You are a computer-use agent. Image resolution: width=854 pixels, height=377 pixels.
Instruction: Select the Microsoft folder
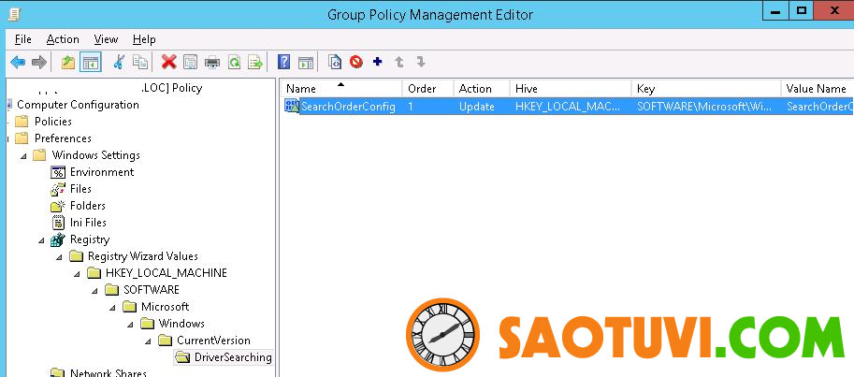click(165, 307)
